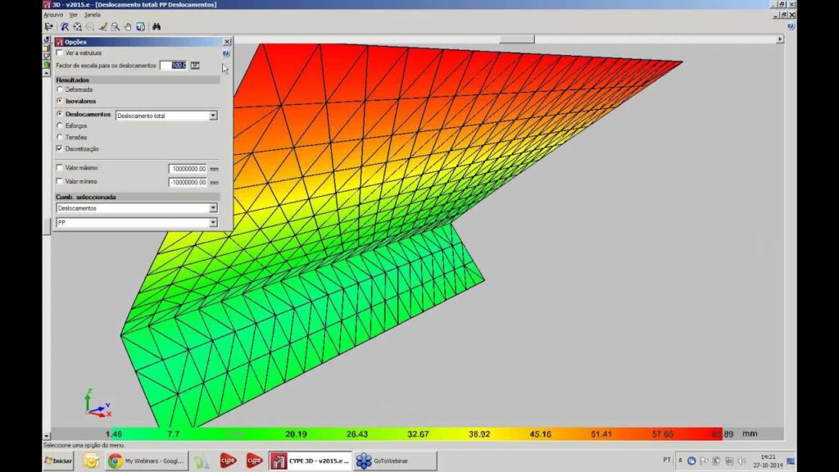This screenshot has height=472, width=839.
Task: Open the help icon in Opções panel
Action: (225, 53)
